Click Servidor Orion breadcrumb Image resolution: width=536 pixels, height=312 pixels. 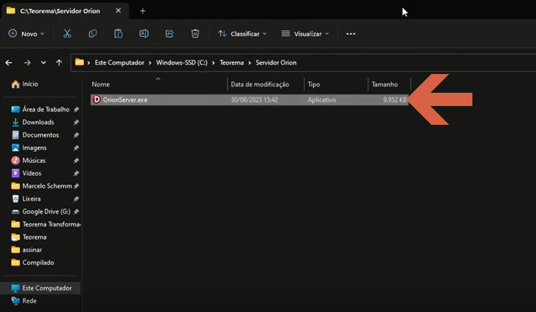[276, 62]
